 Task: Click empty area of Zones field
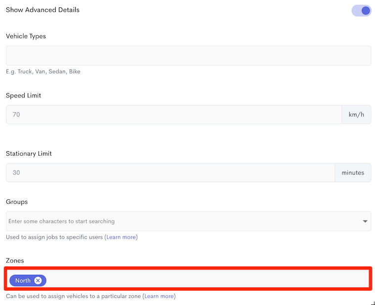[x=208, y=279]
